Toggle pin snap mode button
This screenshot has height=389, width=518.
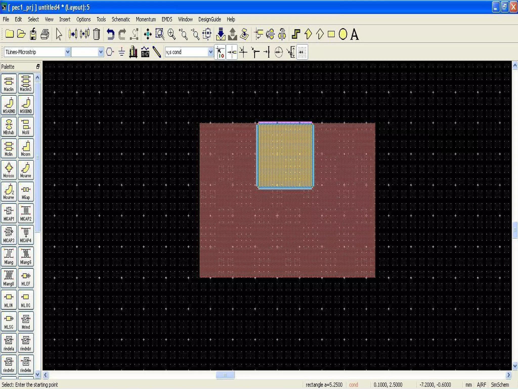coord(232,52)
